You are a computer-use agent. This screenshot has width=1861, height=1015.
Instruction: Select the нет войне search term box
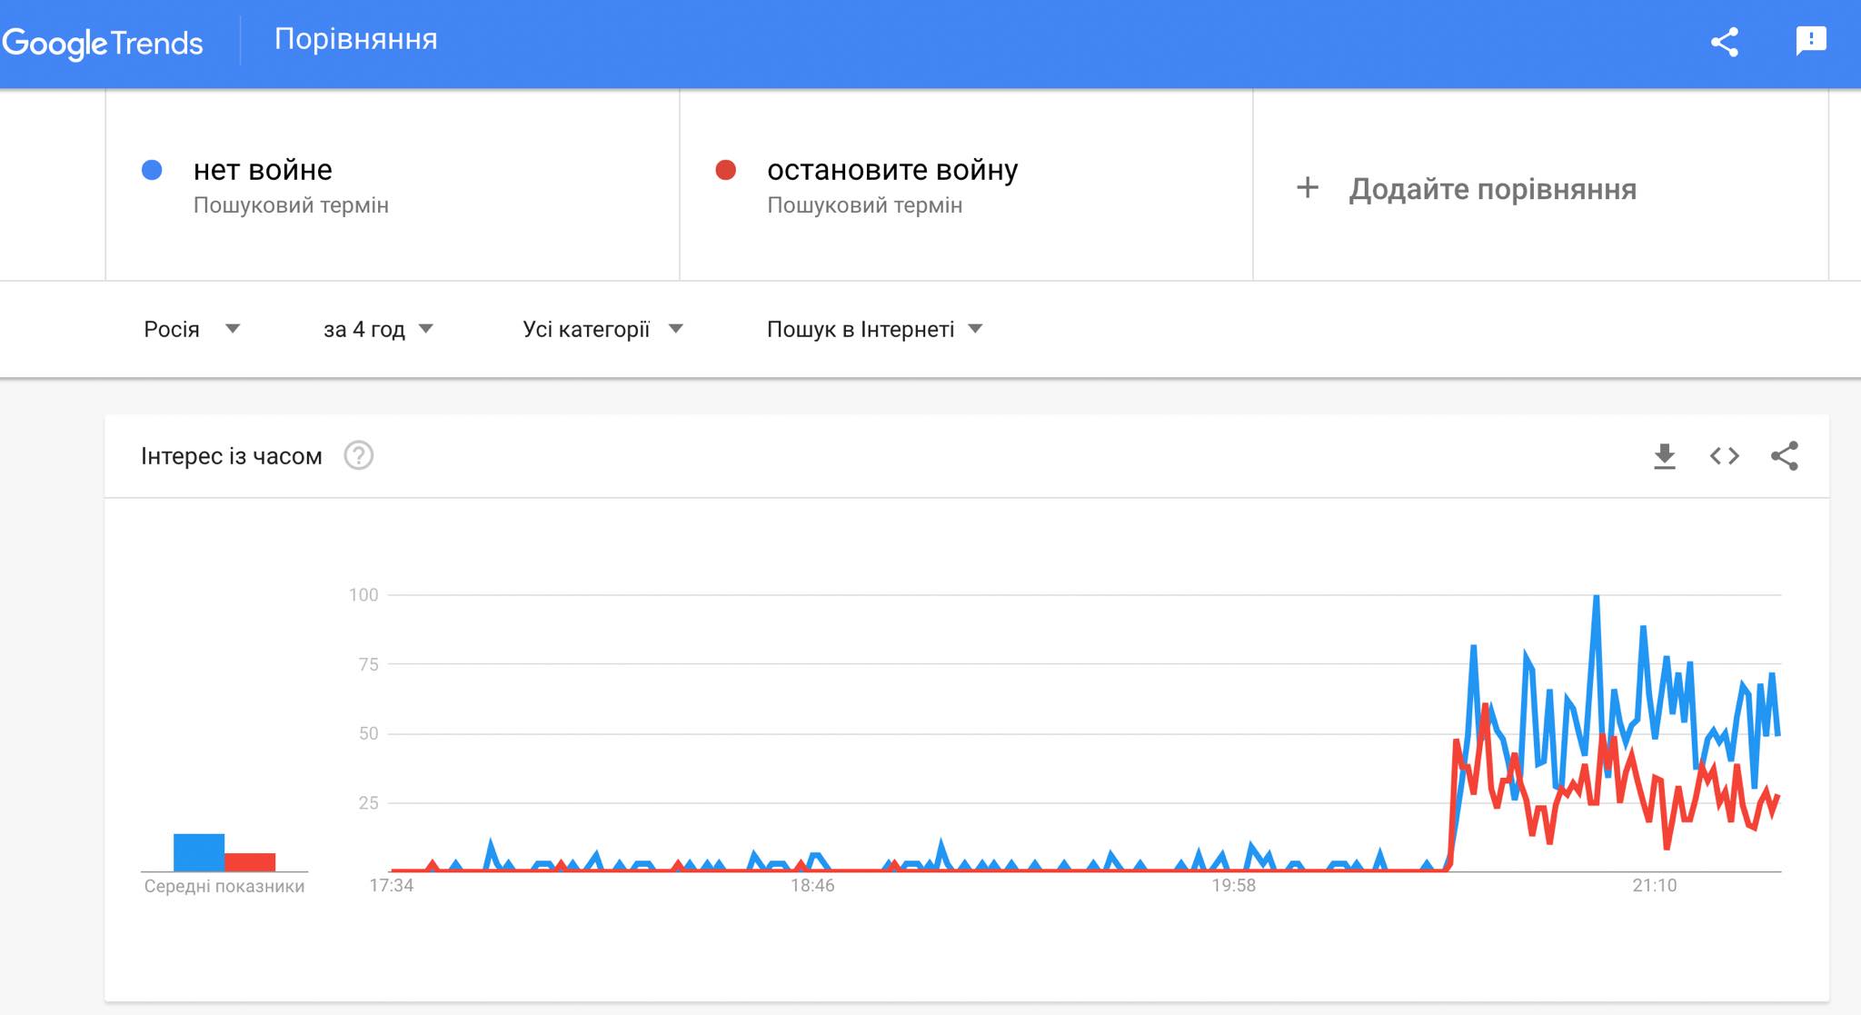tap(264, 170)
